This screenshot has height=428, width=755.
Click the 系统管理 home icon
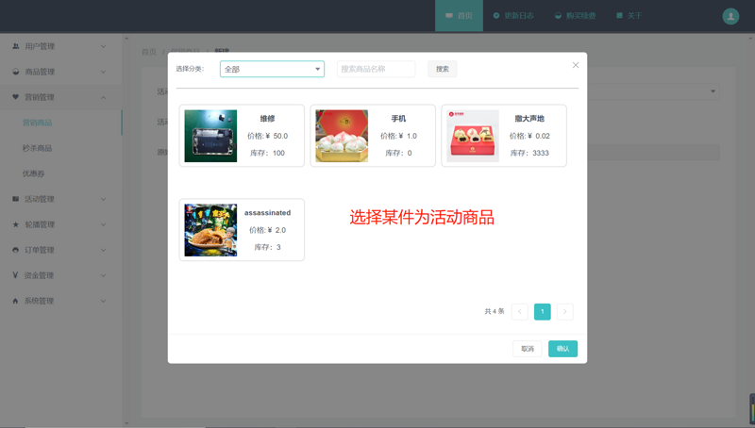point(15,301)
